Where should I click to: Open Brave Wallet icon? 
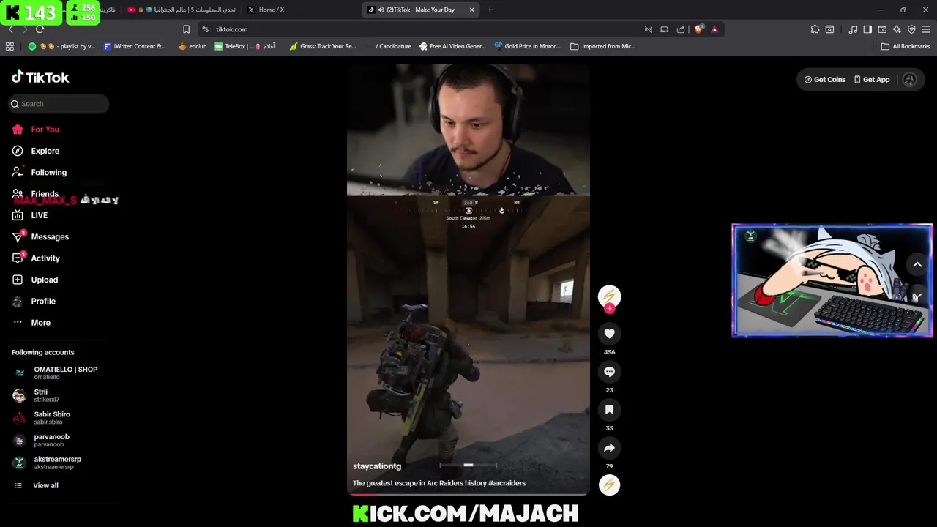[x=882, y=29]
